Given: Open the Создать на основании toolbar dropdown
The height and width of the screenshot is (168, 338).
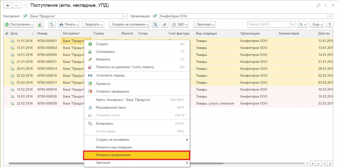Looking at the screenshot, I should (129, 24).
